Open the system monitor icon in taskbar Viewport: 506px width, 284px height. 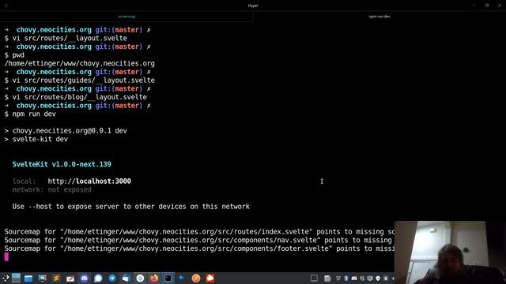(x=42, y=278)
